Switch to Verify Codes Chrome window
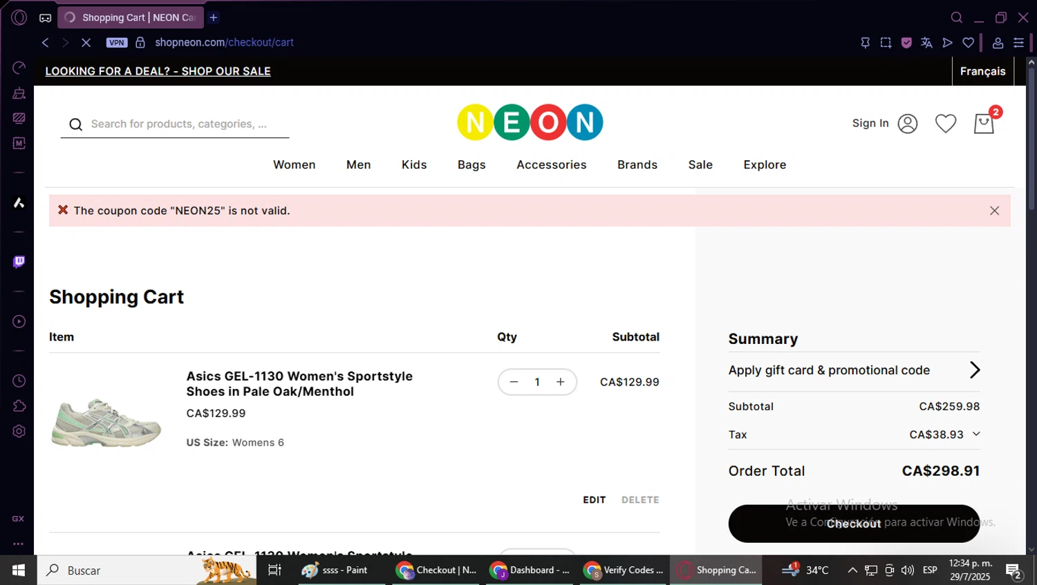The image size is (1037, 585). point(624,570)
